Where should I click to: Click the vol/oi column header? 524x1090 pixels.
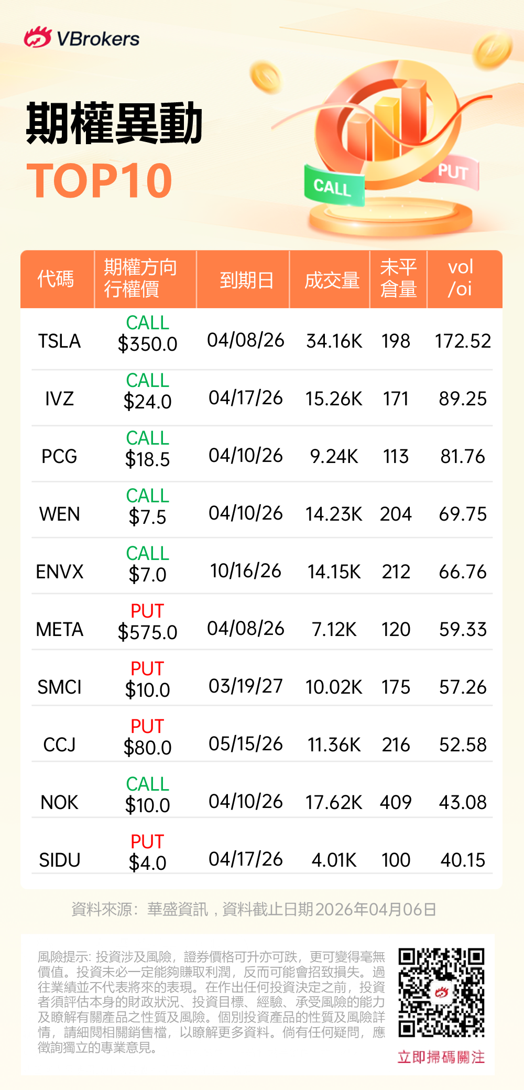(461, 278)
